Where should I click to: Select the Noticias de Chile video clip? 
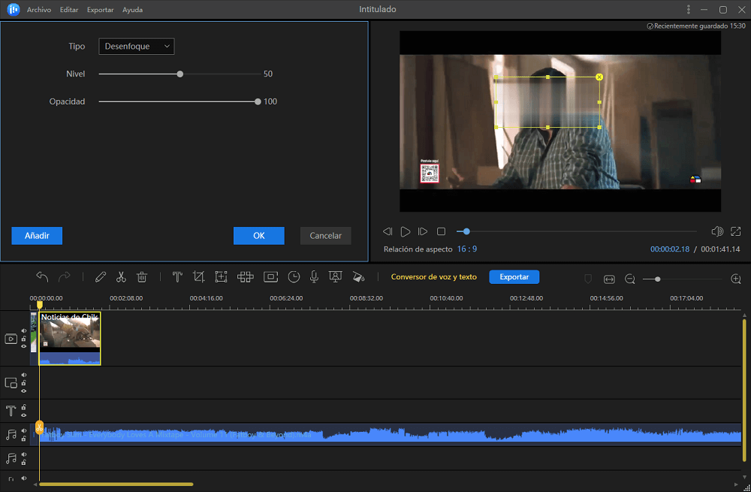(70, 338)
